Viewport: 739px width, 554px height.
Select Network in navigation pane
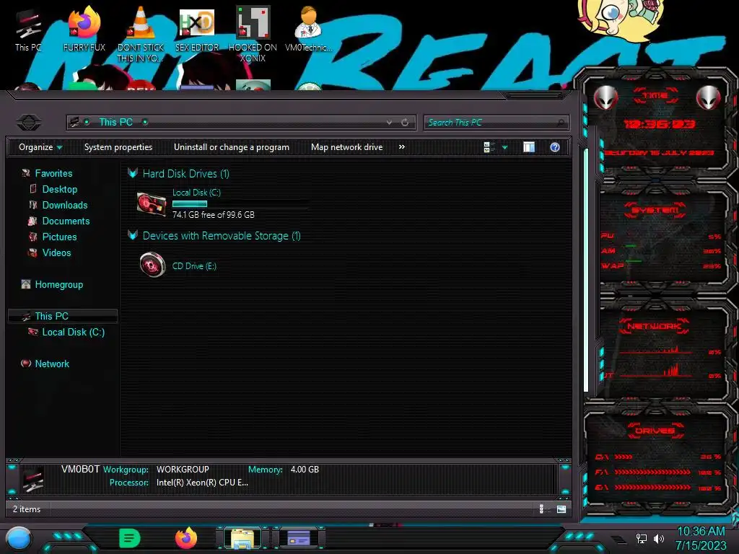pyautogui.click(x=52, y=364)
